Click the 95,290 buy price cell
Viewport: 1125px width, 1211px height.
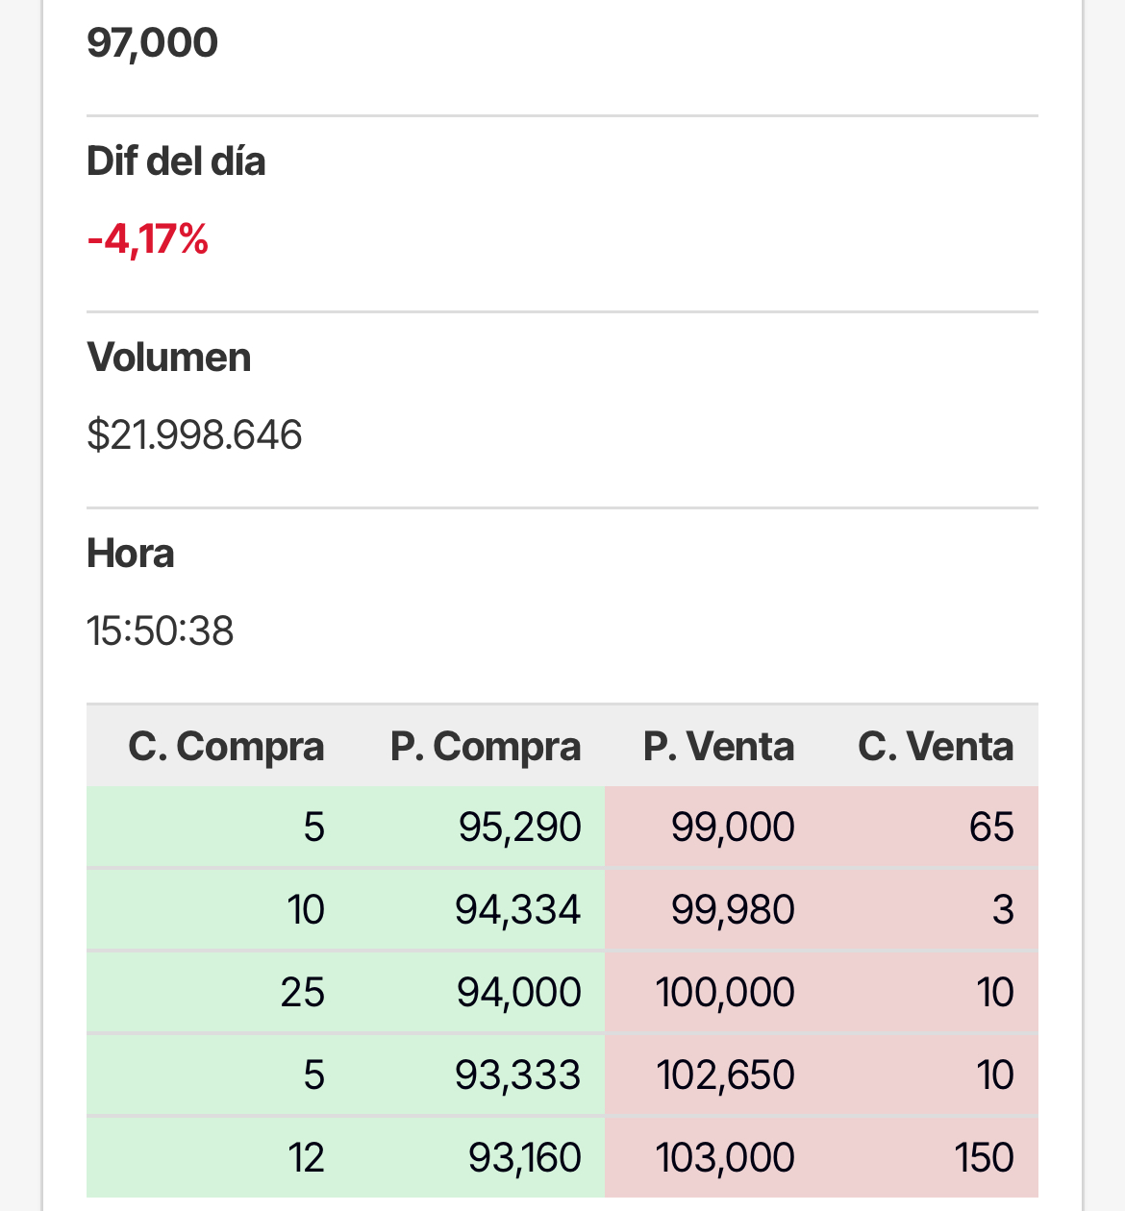[x=519, y=828]
